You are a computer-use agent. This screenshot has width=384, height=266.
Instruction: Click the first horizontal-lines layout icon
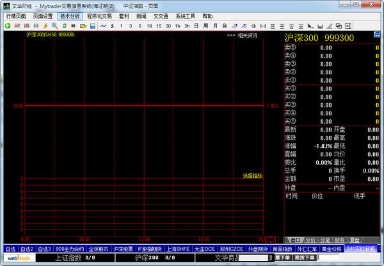click(x=273, y=26)
